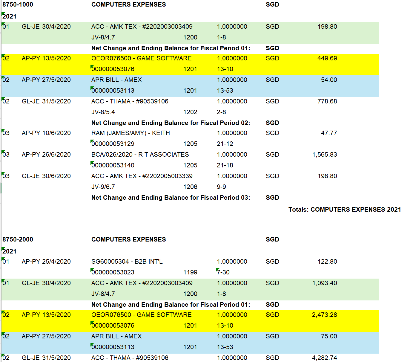Viewport: 410px width, 362px height.
Task: Click the Net Change Fiscal Period 03 label
Action: point(171,198)
